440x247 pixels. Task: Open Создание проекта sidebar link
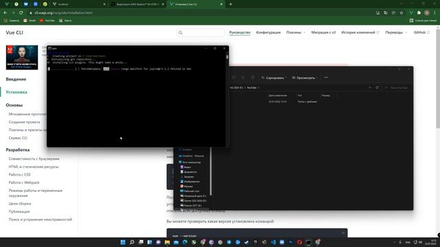pos(24,122)
